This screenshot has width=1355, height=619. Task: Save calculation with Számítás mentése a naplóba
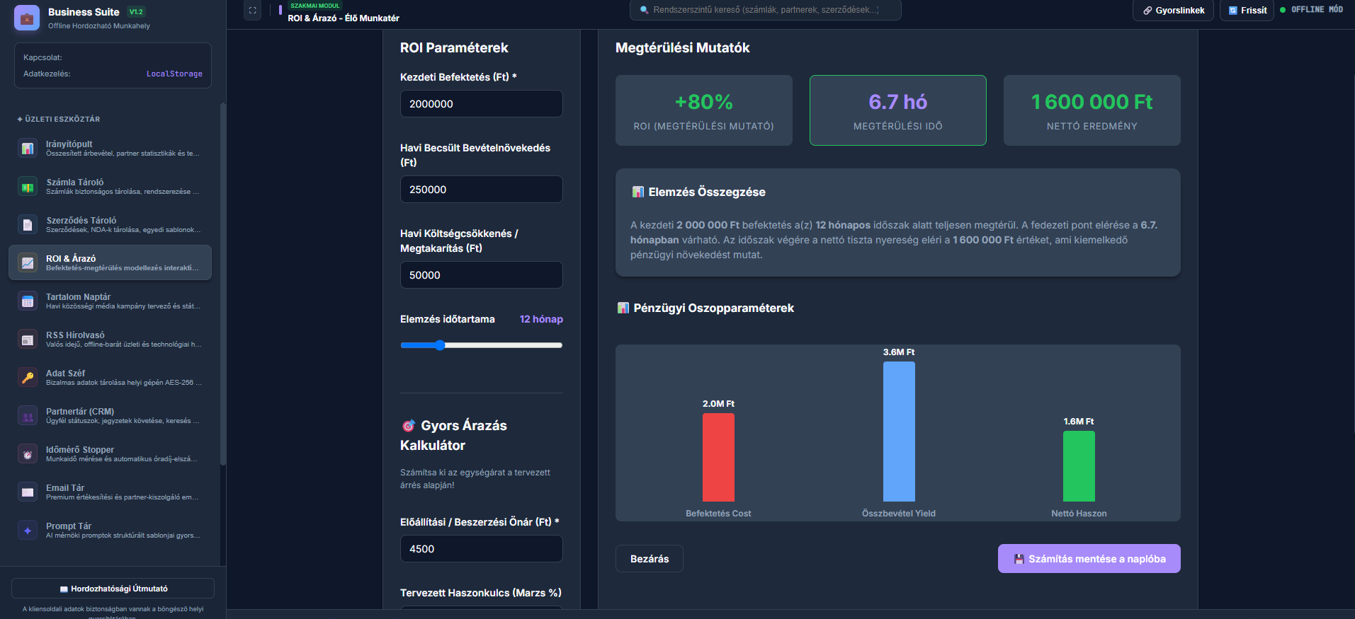tap(1089, 559)
